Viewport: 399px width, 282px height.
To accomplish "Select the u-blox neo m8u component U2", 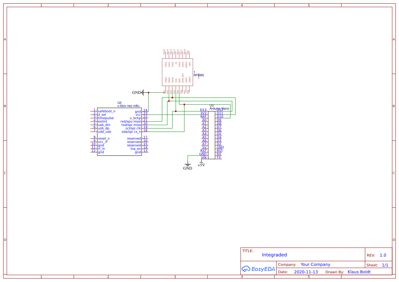I will [x=119, y=132].
